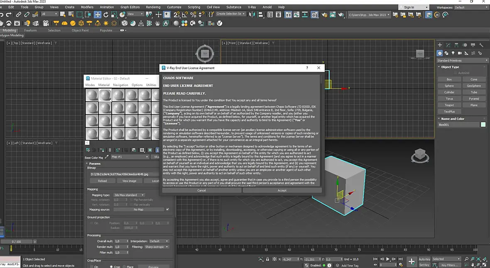490x268 pixels.
Task: Click the V-Ray logo toolbar icon
Action: [x=220, y=23]
